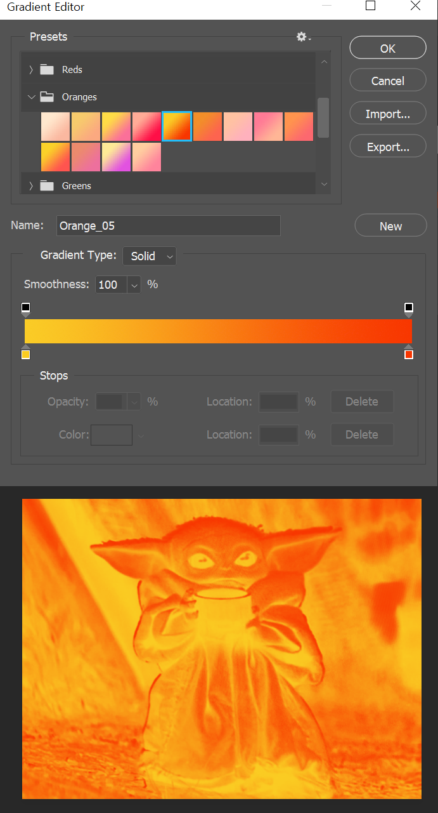
Task: Click the presets list scroll-down arrow
Action: [324, 185]
